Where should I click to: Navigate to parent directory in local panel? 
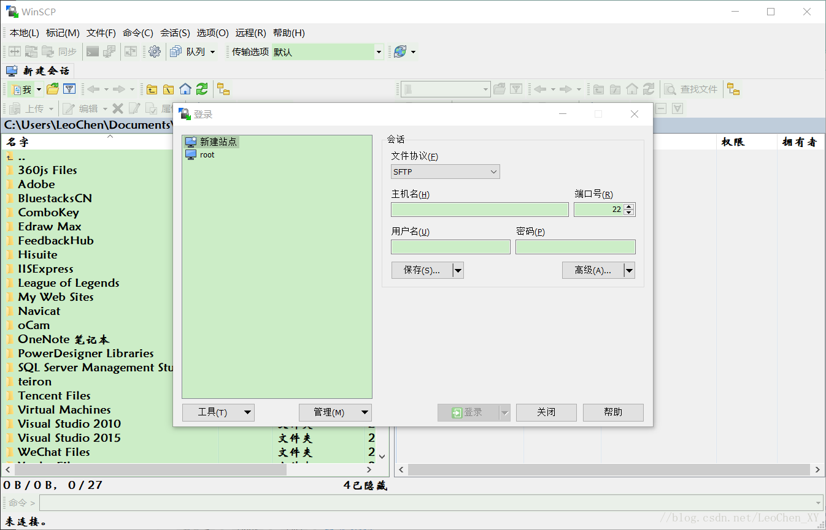click(152, 89)
